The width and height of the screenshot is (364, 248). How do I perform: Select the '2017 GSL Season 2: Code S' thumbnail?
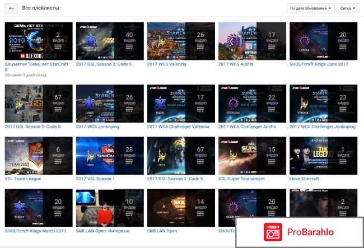39,103
